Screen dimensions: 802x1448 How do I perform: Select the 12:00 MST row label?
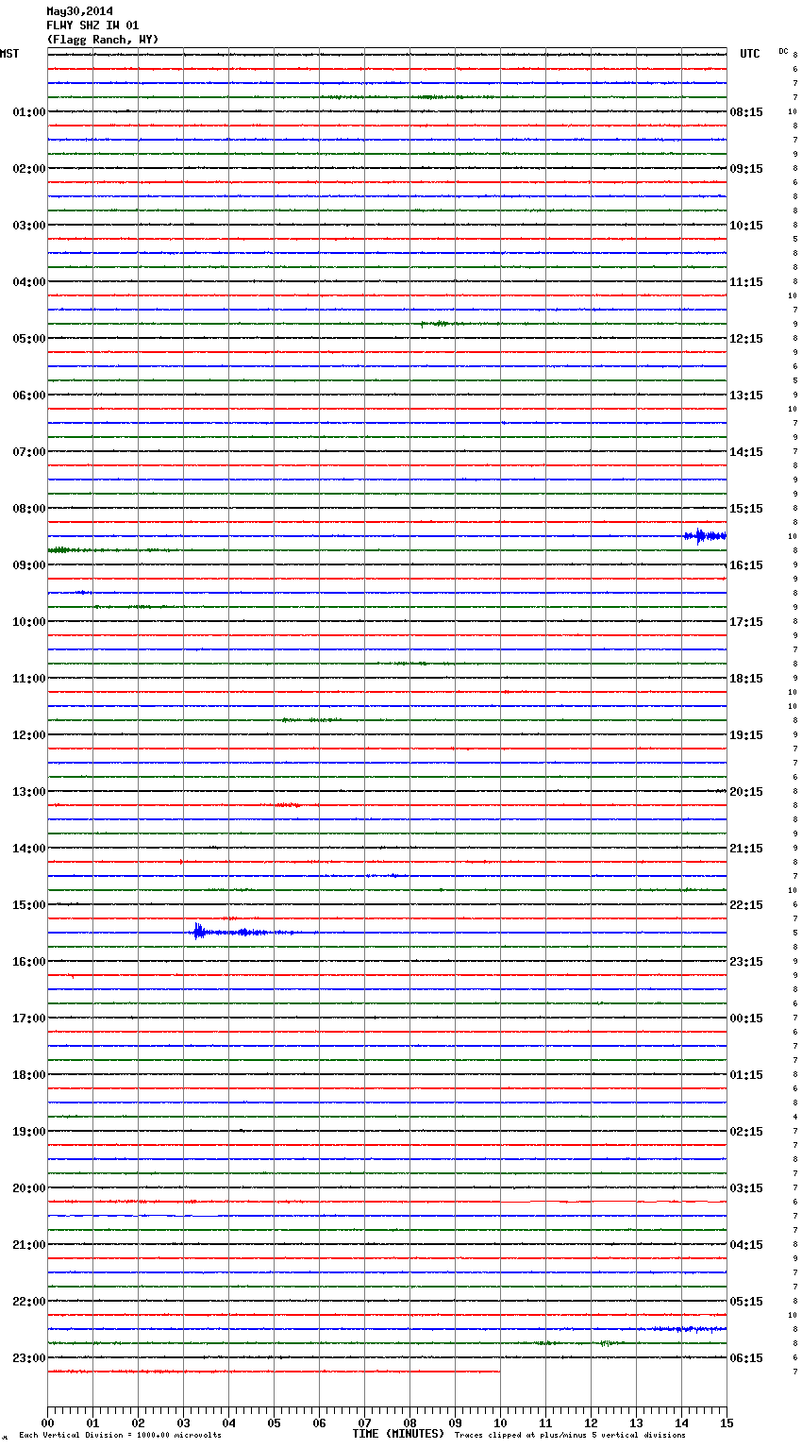(x=29, y=735)
